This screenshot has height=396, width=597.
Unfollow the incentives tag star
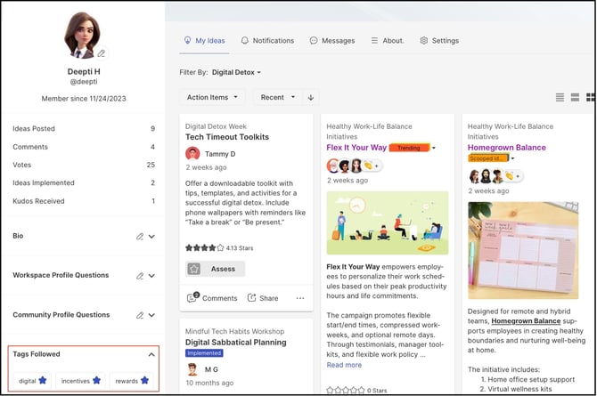pyautogui.click(x=97, y=380)
